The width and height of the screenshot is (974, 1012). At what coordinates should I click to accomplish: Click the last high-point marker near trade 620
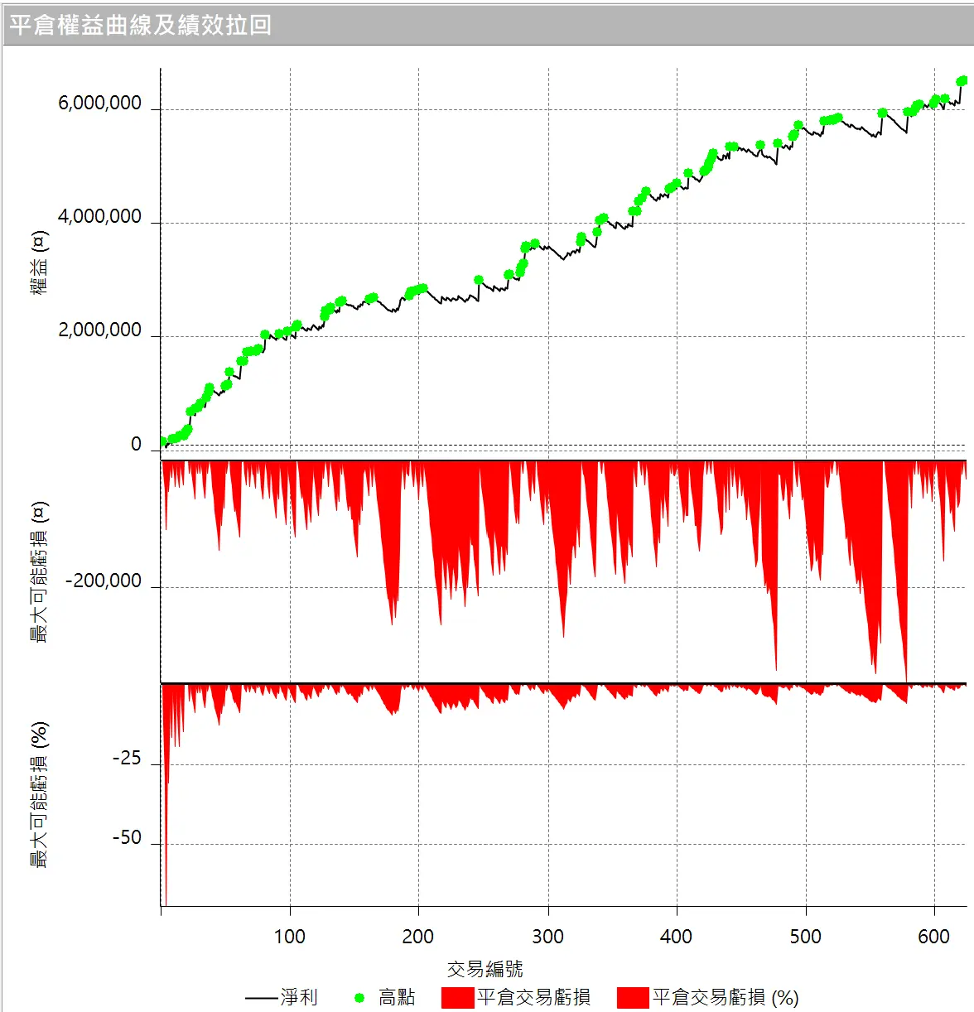click(962, 80)
